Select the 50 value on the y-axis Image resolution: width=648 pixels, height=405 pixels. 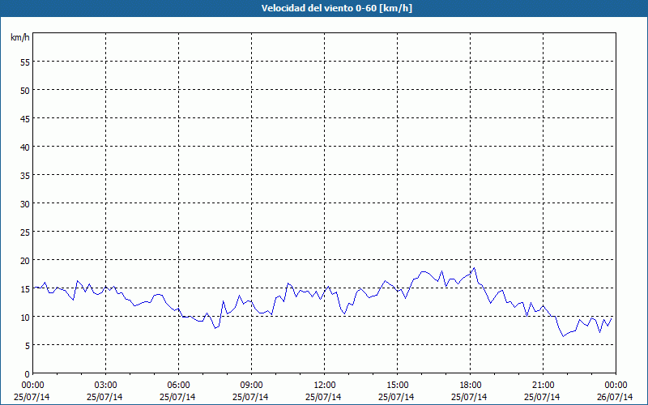coord(25,91)
